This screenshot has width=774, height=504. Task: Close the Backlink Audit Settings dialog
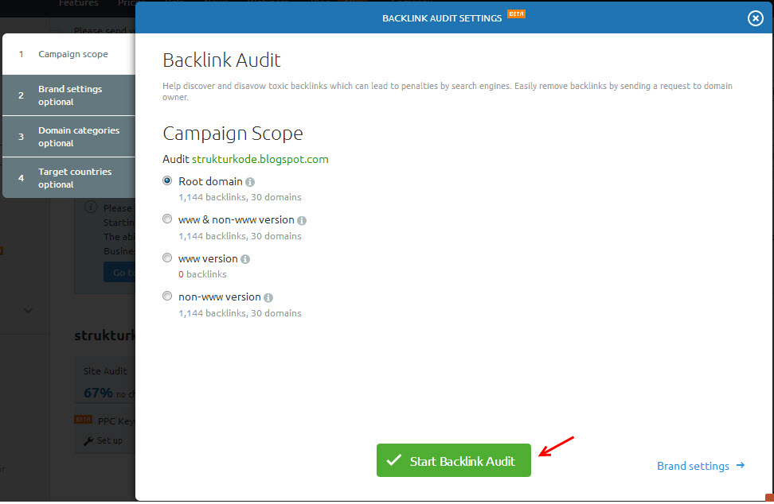click(755, 18)
